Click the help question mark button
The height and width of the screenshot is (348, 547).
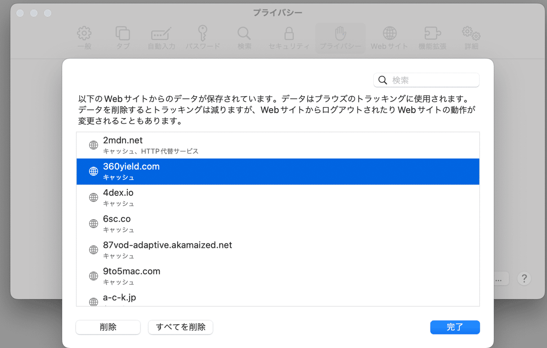pos(524,278)
